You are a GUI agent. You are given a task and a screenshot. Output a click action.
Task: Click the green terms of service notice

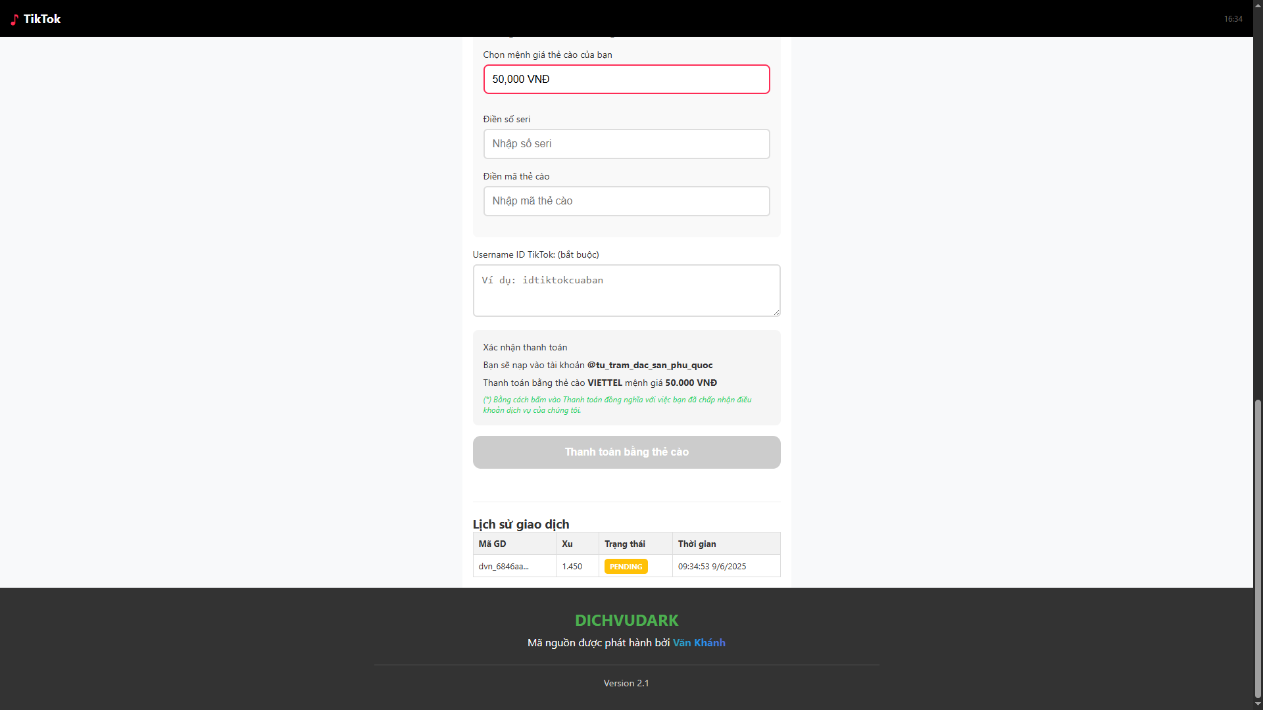coord(616,405)
